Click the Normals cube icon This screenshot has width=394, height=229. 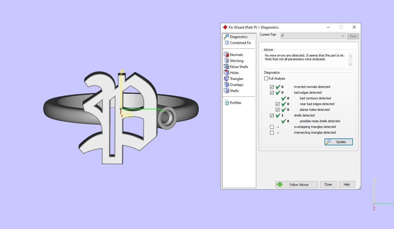pyautogui.click(x=227, y=55)
